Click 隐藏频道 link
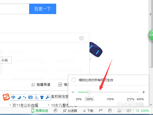 (43, 85)
